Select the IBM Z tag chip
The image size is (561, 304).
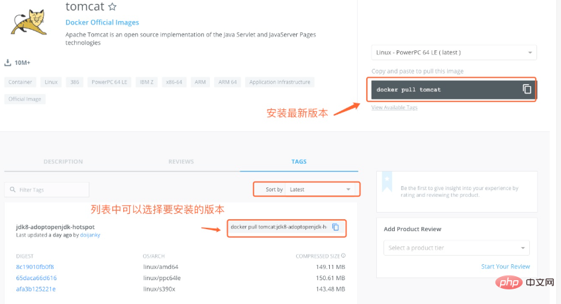146,82
